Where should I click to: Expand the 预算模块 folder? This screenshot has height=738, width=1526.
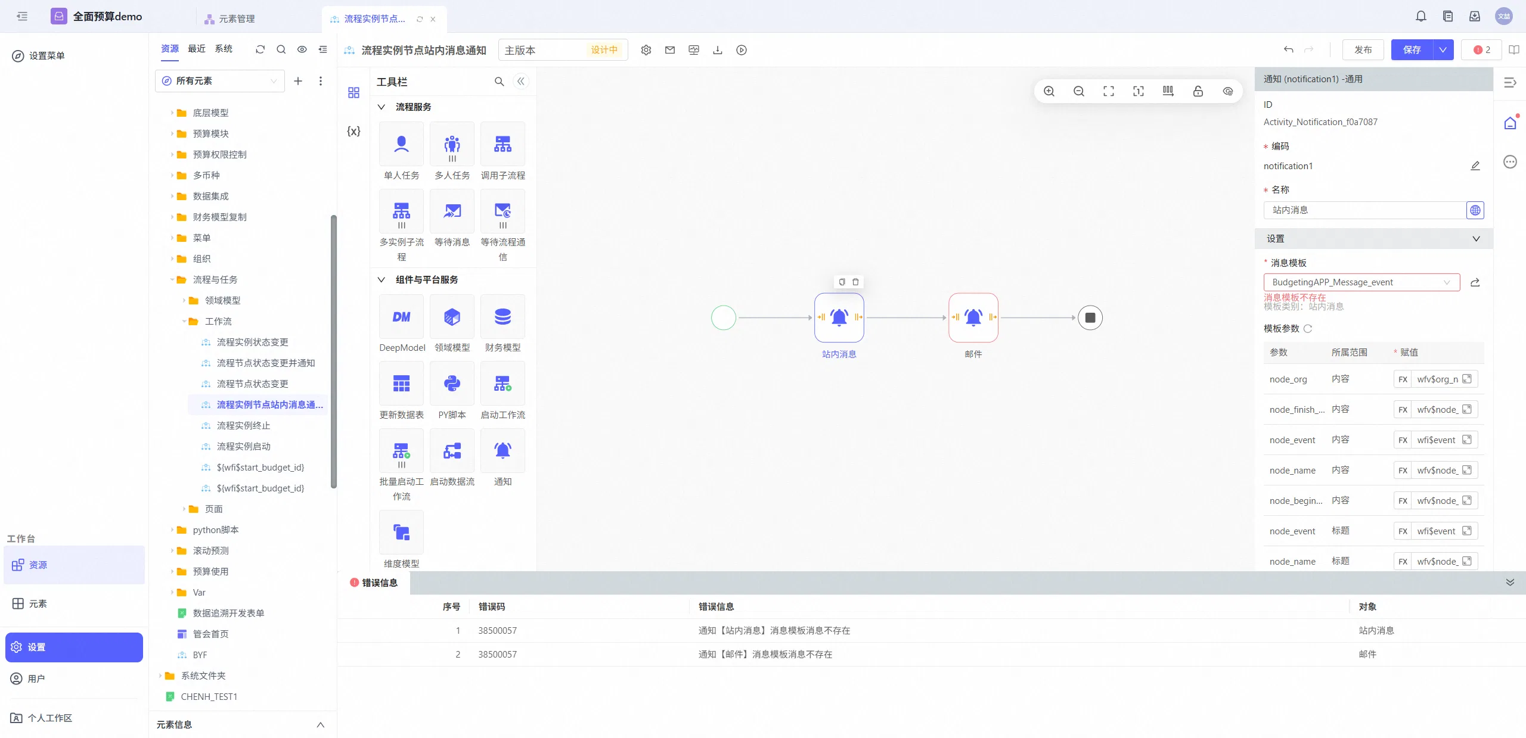point(173,134)
